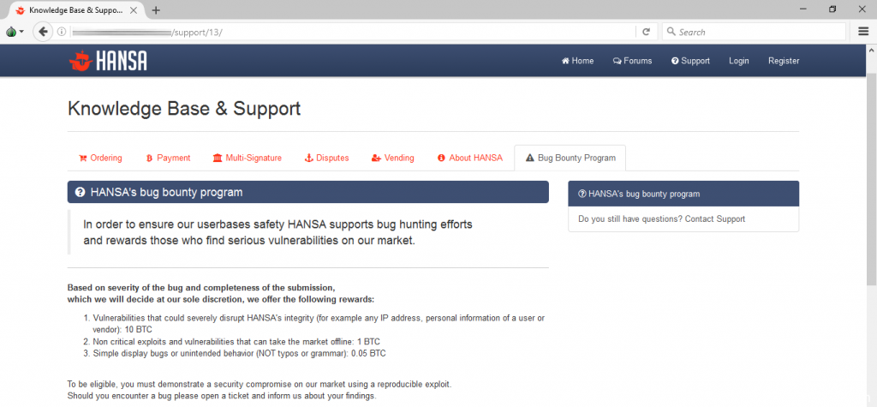The width and height of the screenshot is (877, 407).
Task: Open the About HANSA tab
Action: (x=470, y=158)
